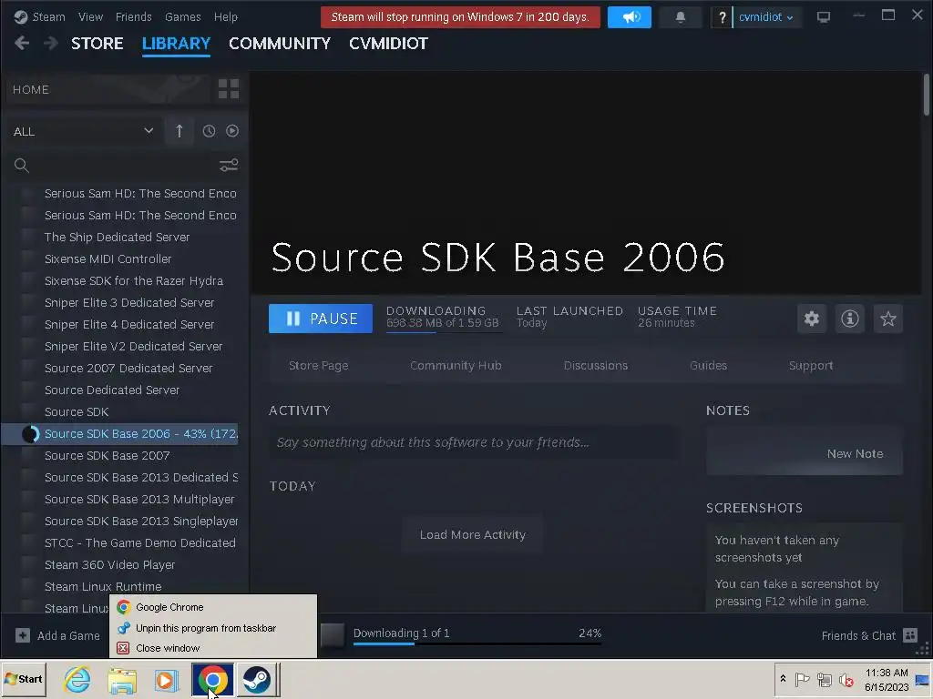Open the question mark help icon
The height and width of the screenshot is (699, 933).
(x=722, y=17)
